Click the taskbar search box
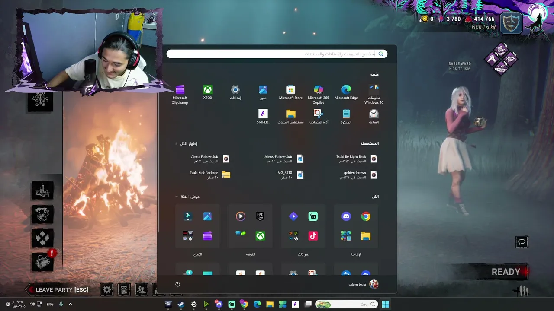The height and width of the screenshot is (311, 554). pos(347,304)
